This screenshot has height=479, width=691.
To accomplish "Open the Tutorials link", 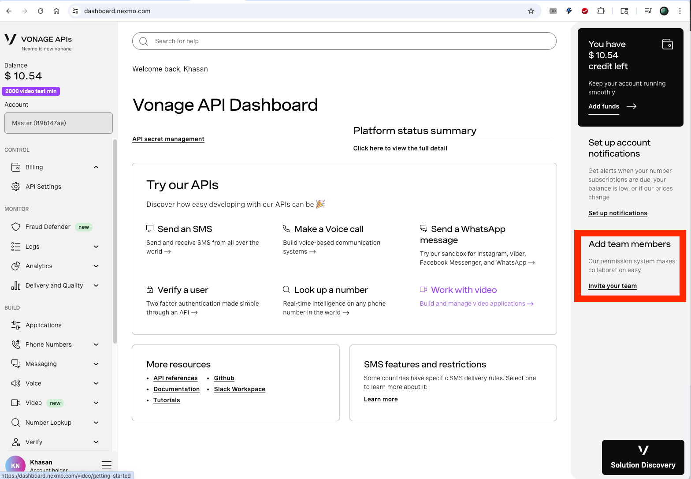I will click(167, 400).
